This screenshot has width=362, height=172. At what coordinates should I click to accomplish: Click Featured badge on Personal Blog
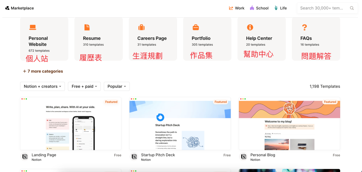(x=330, y=102)
